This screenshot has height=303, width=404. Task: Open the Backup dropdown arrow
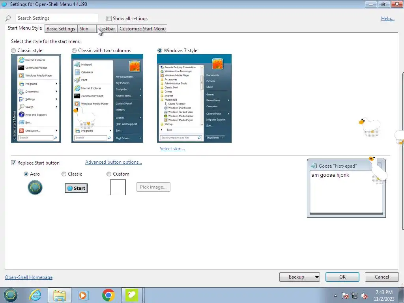[x=317, y=277]
